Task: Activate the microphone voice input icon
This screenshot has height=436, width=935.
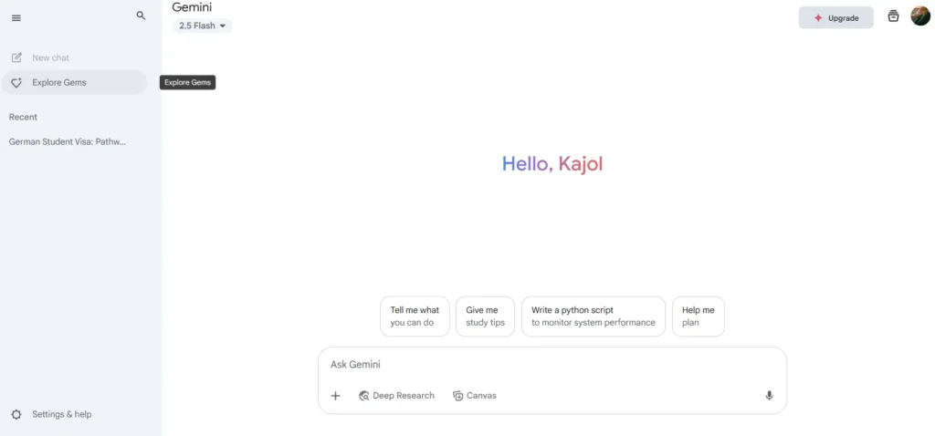Action: [x=769, y=396]
